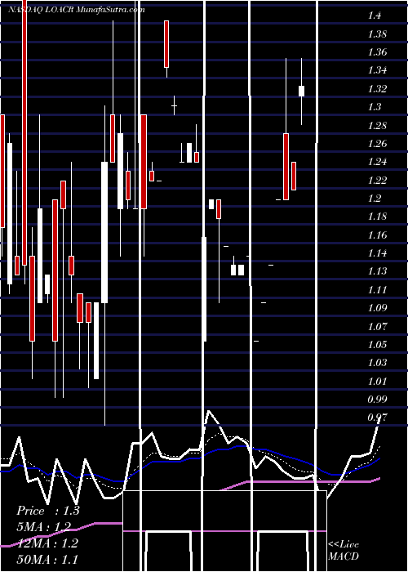The height and width of the screenshot is (572, 408).
Task: Click the 1.03 price axis label
Action: point(377,363)
